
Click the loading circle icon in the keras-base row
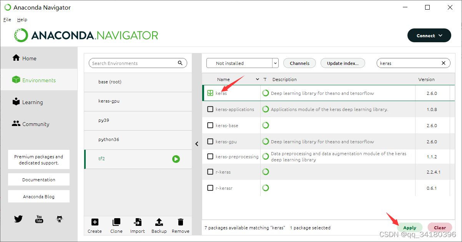pyautogui.click(x=265, y=125)
